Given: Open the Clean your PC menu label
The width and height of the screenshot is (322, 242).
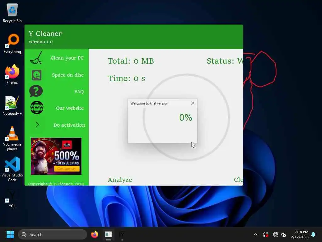Looking at the screenshot, I should (x=67, y=58).
